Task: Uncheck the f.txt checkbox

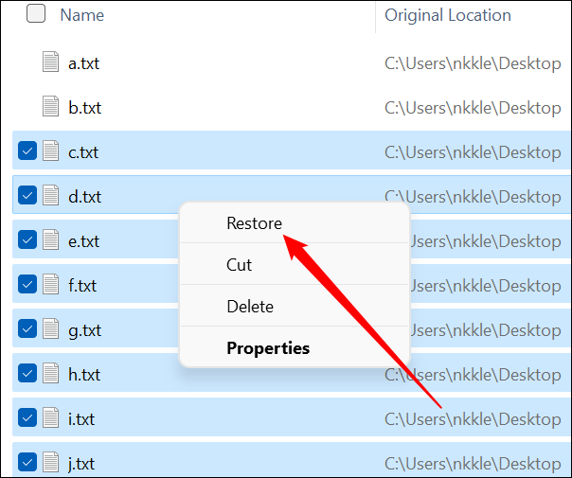Action: (x=27, y=285)
